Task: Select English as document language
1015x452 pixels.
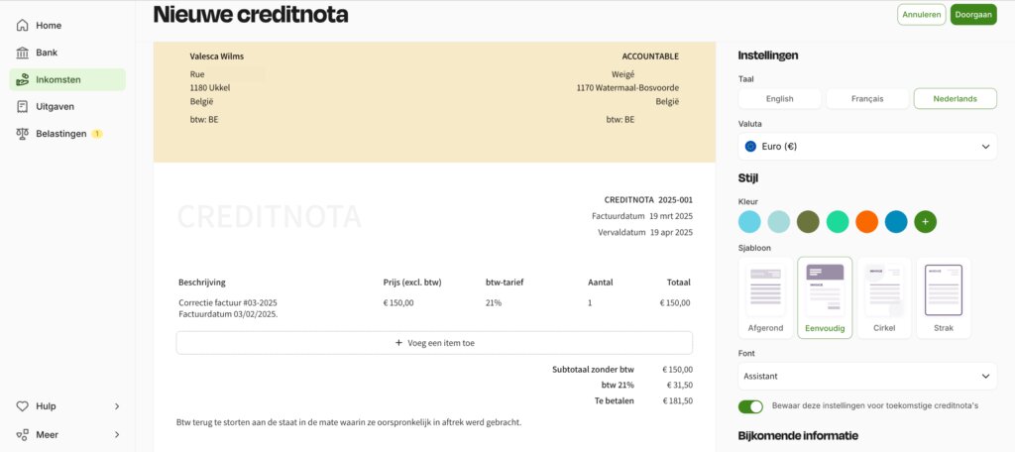Action: (779, 98)
